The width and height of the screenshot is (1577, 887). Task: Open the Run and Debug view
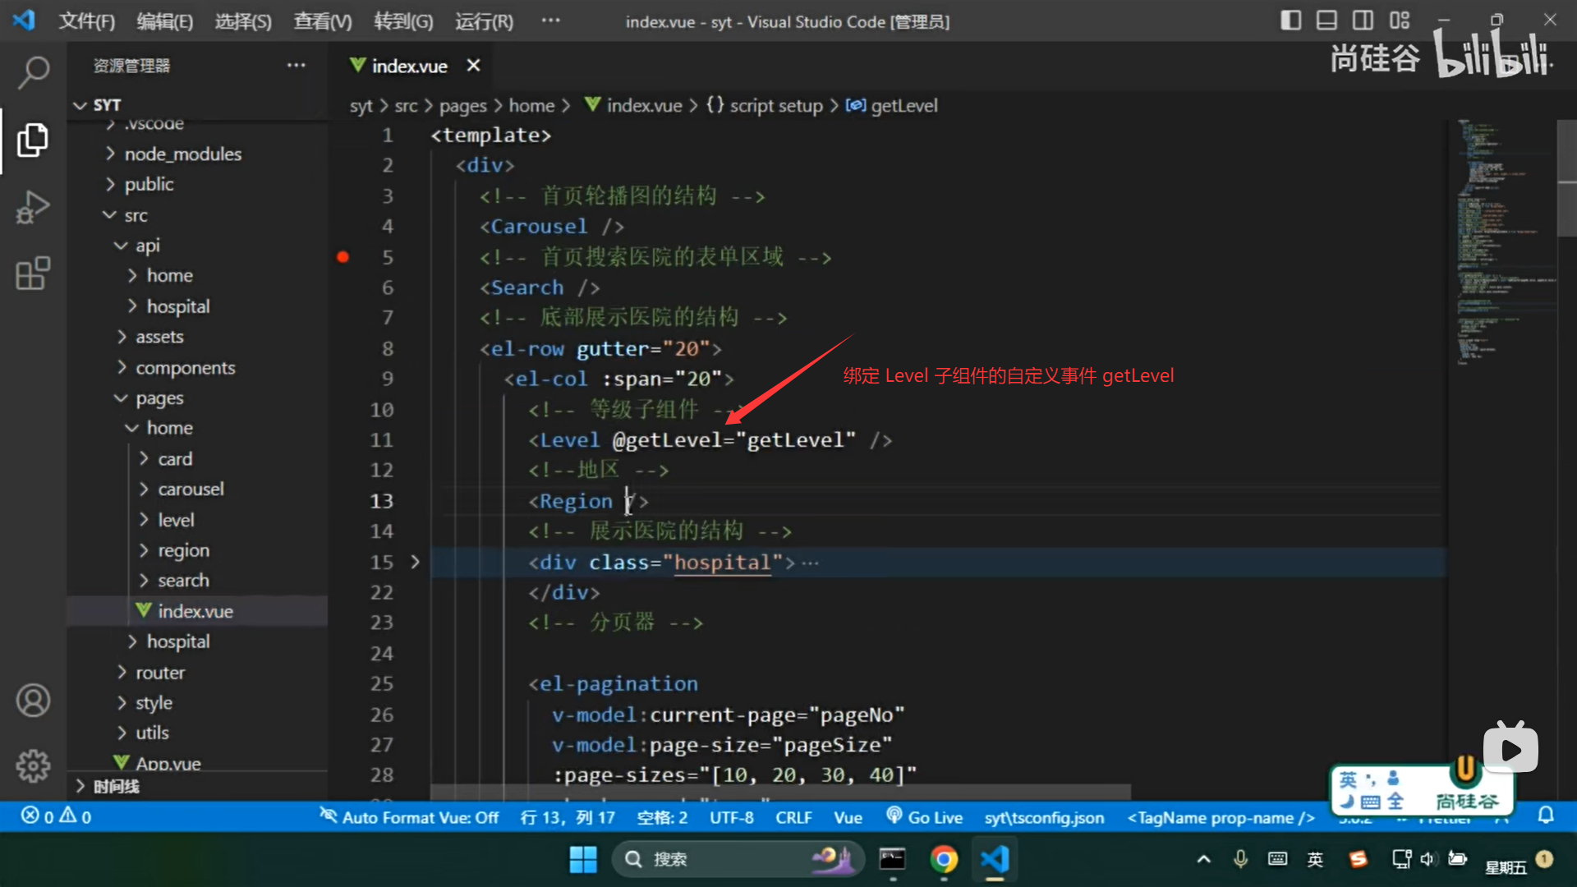pos(33,207)
